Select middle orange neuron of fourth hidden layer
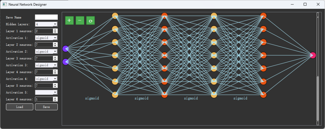 [263, 55]
